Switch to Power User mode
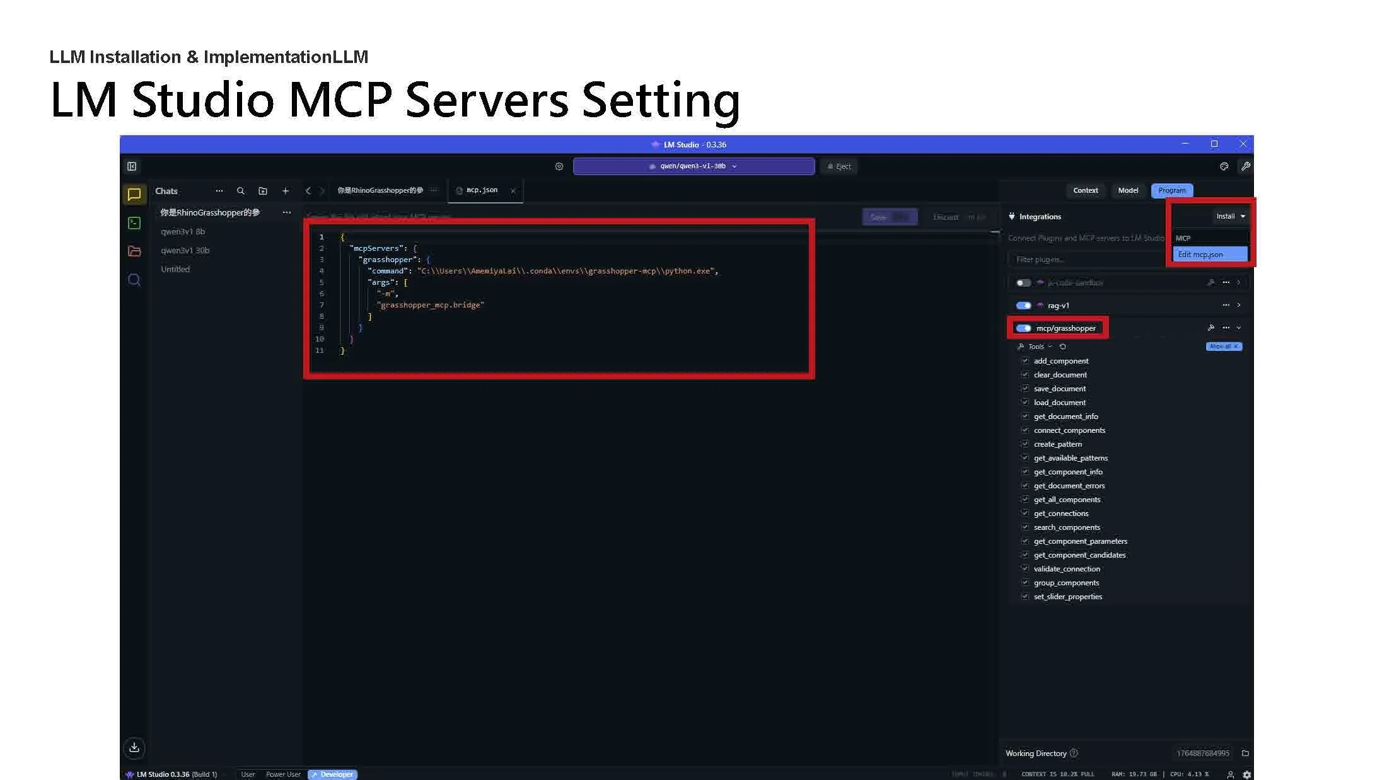This screenshot has height=780, width=1387. 283,774
